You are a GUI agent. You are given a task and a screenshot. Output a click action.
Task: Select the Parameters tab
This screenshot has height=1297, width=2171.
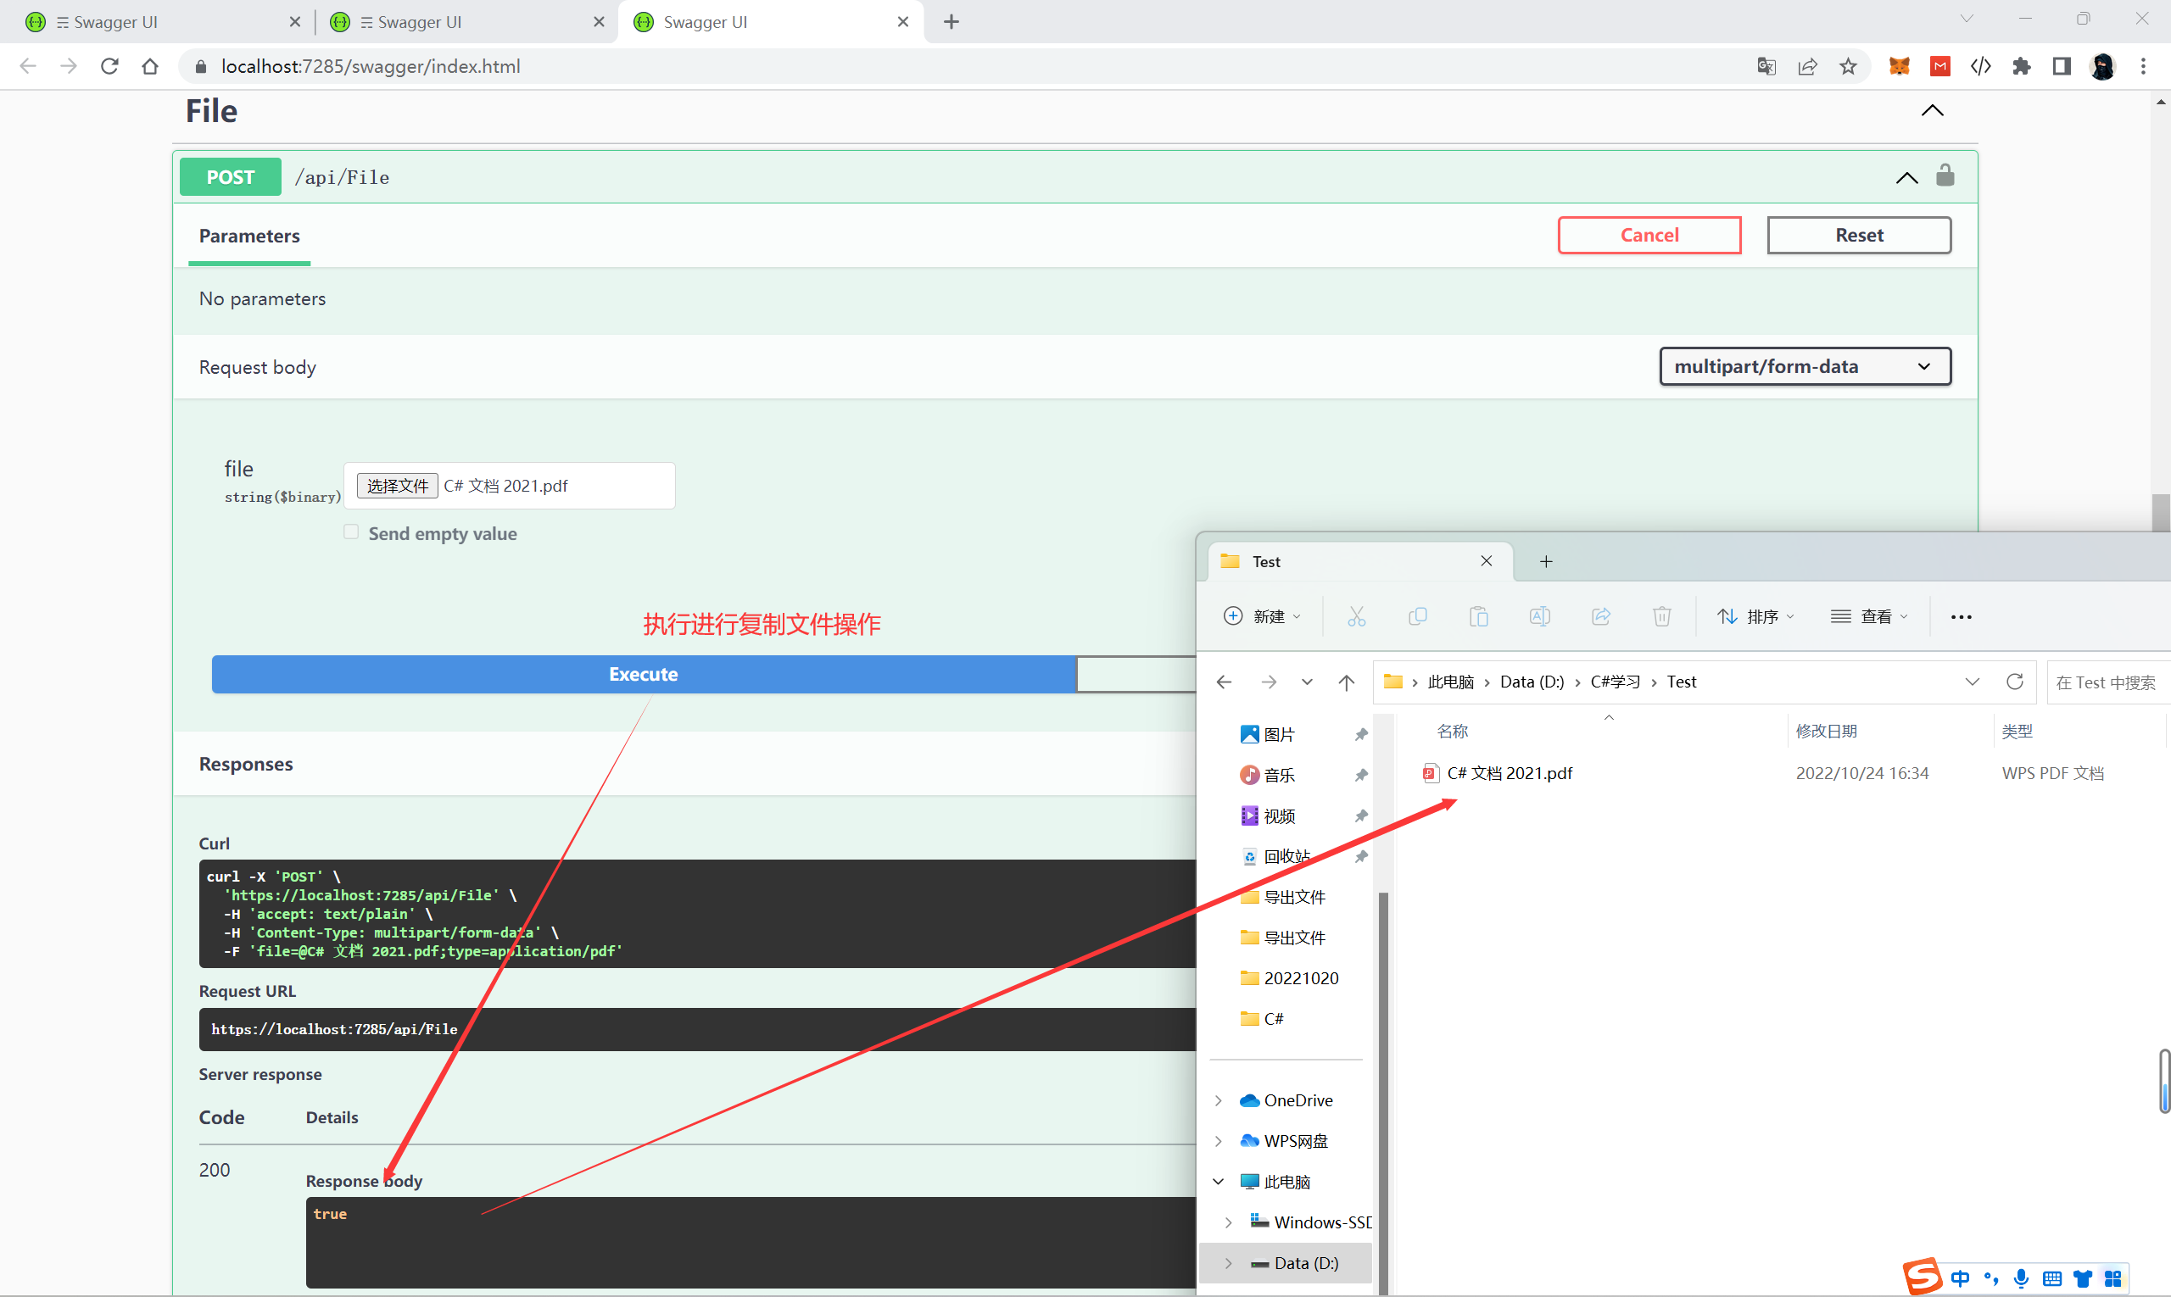(x=249, y=236)
